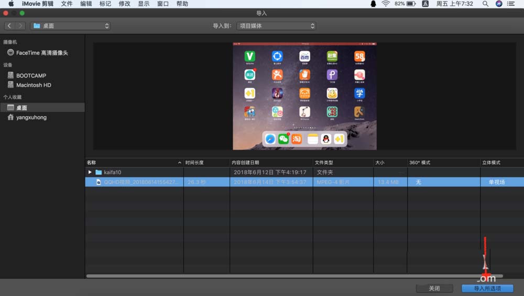The width and height of the screenshot is (524, 296).
Task: Open the 修改 menu
Action: [124, 4]
